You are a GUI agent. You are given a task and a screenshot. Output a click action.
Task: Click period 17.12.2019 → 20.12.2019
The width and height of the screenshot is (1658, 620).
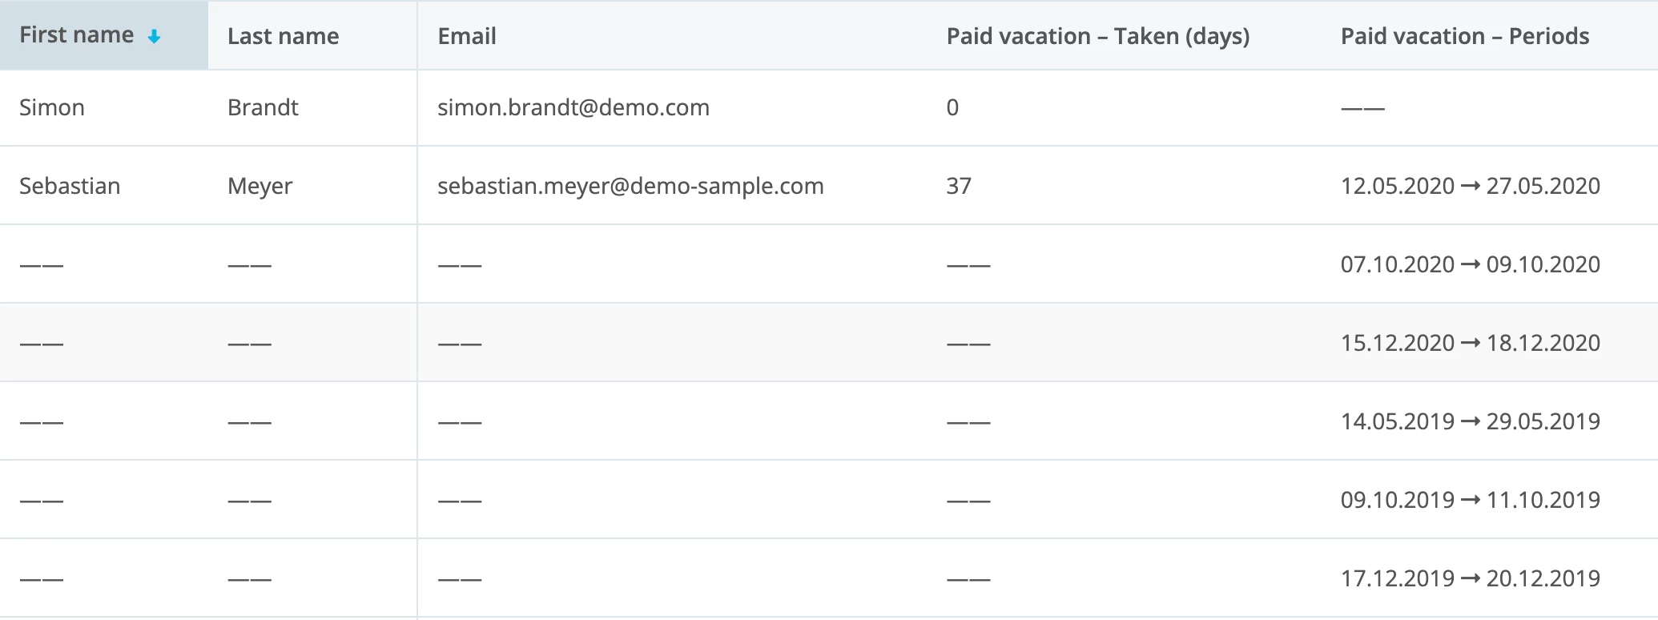(1471, 578)
